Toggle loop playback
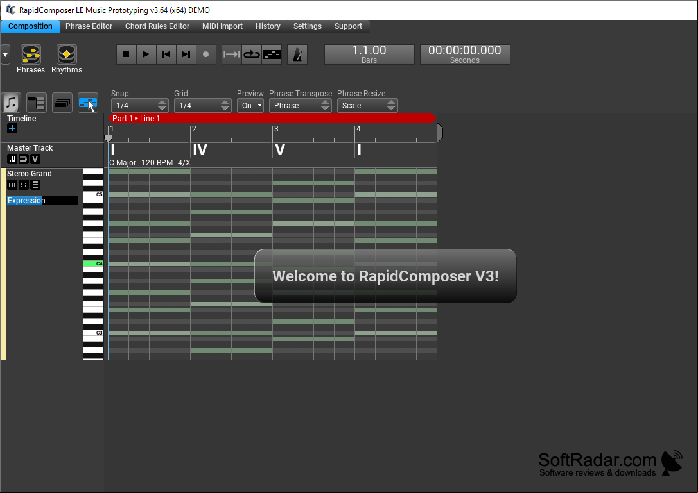Viewport: 698px width, 493px height. [252, 54]
